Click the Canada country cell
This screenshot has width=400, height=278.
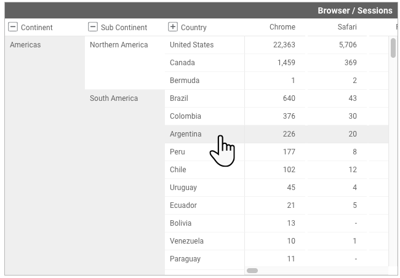[182, 63]
